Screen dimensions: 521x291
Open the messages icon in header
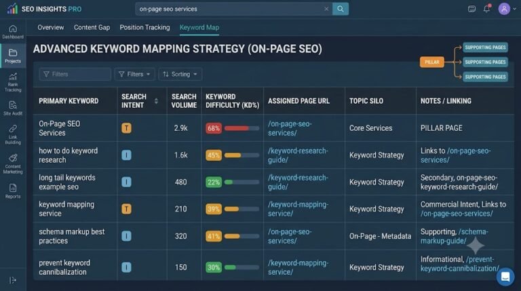471,9
